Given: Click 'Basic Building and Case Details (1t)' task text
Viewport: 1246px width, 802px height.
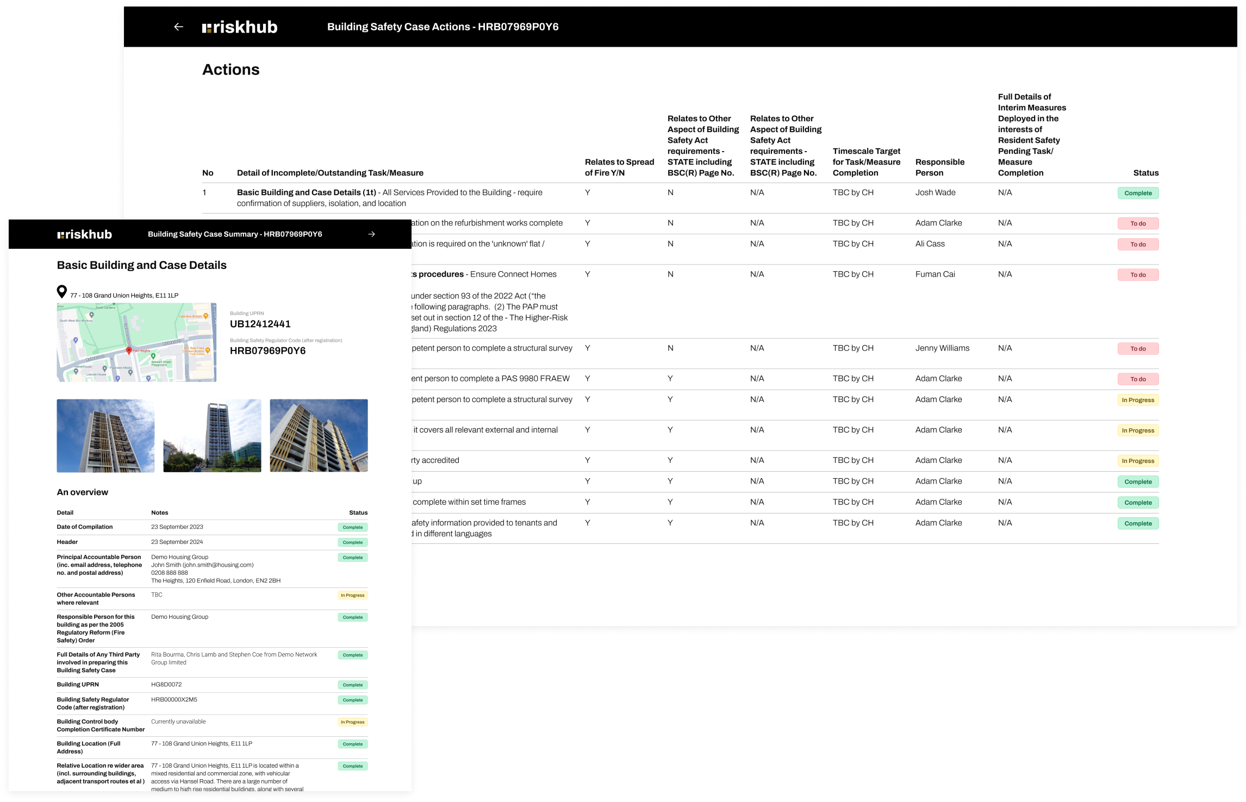Looking at the screenshot, I should pyautogui.click(x=307, y=192).
